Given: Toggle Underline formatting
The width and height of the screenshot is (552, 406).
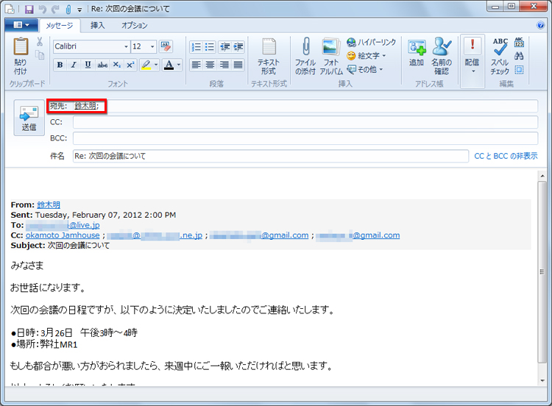Looking at the screenshot, I should 88,65.
